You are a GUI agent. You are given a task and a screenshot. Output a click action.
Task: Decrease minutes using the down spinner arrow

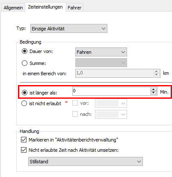coord(153,93)
